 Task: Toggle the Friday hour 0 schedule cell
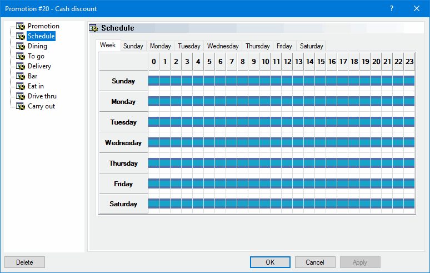154,183
